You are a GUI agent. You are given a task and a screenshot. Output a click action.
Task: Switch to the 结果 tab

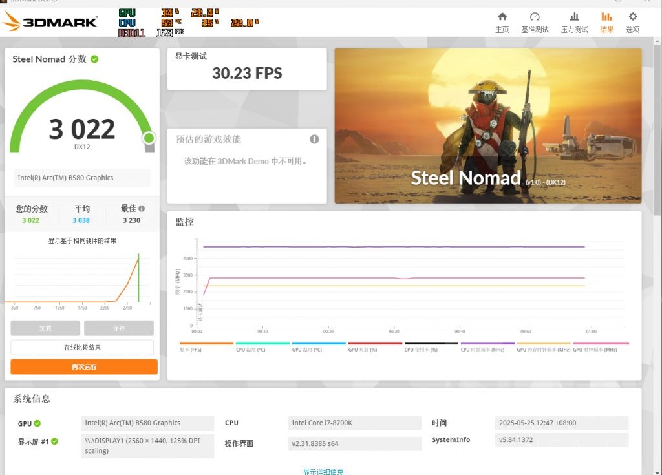(606, 21)
